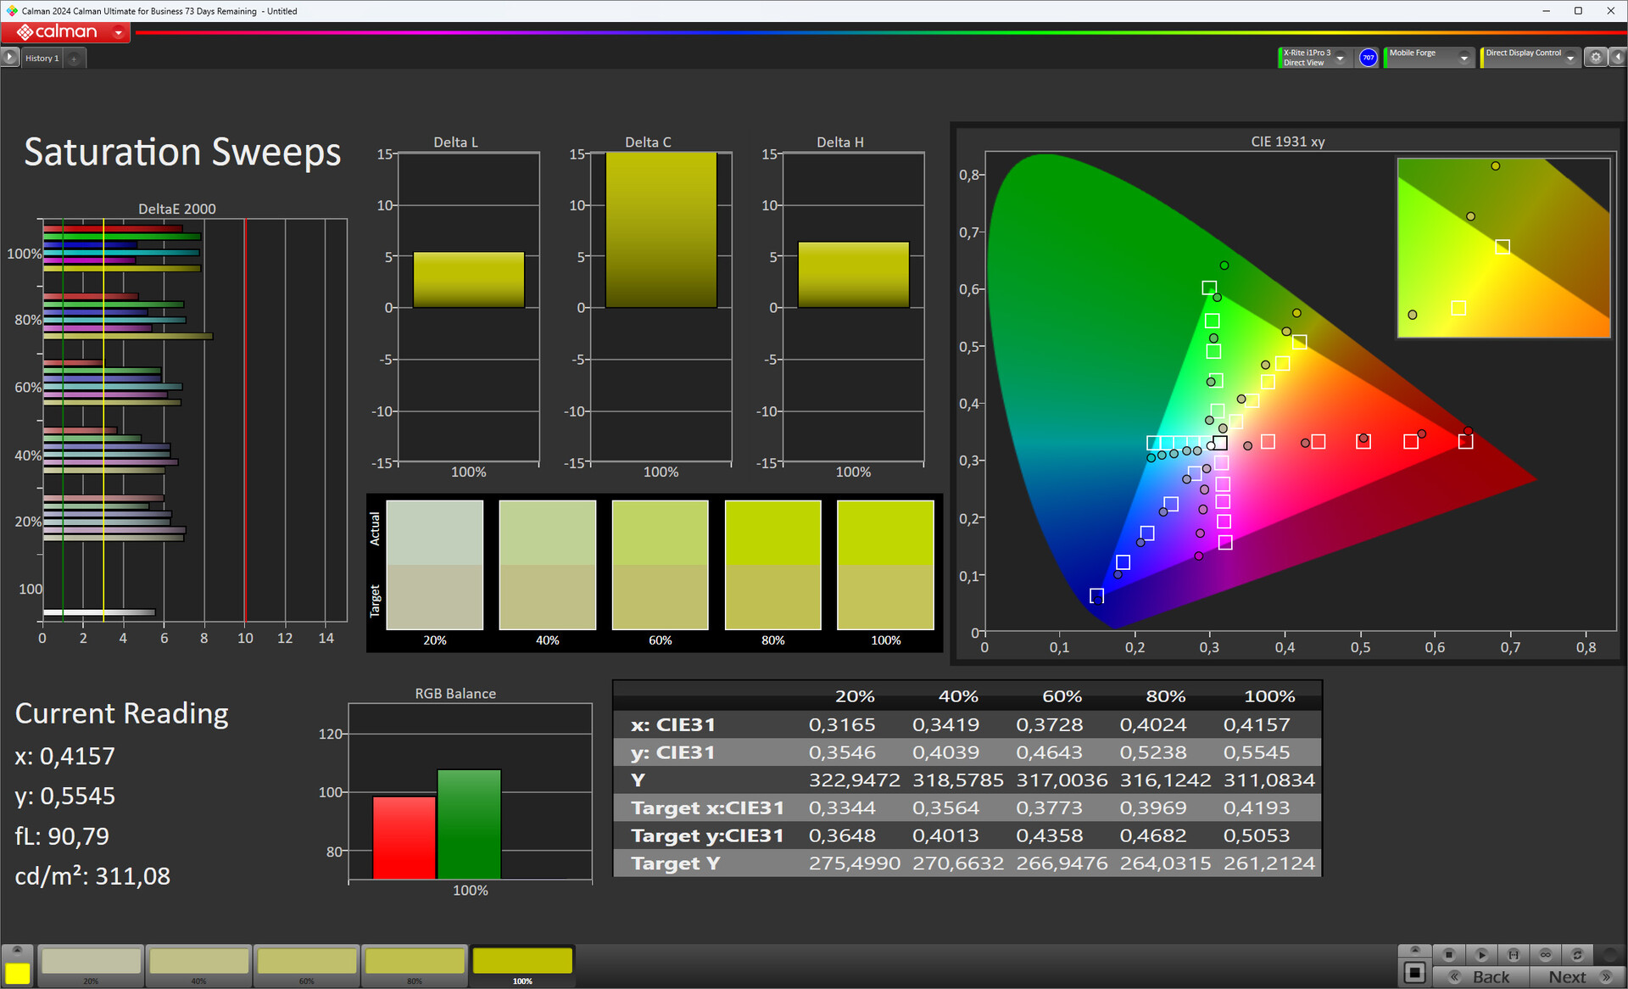Click the play read-series icon
Viewport: 1628px width, 989px height.
coord(1481,954)
